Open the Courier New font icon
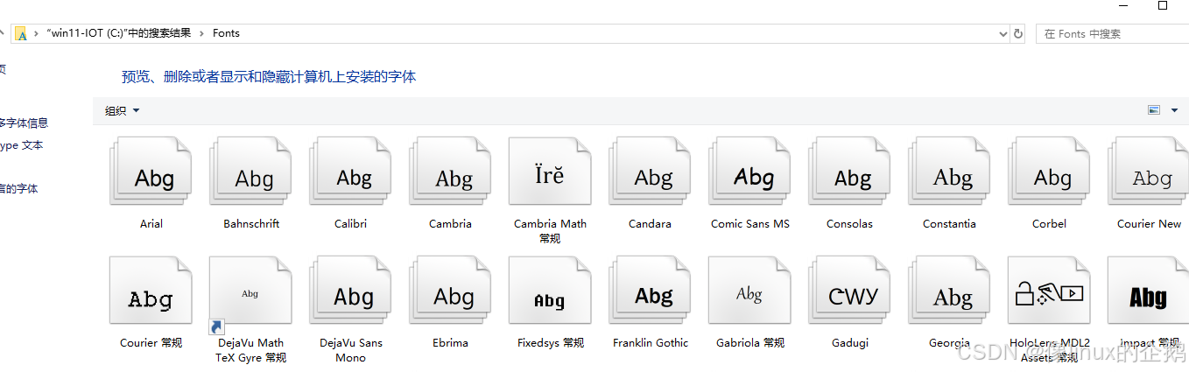Viewport: 1189px width, 372px height. click(1149, 172)
